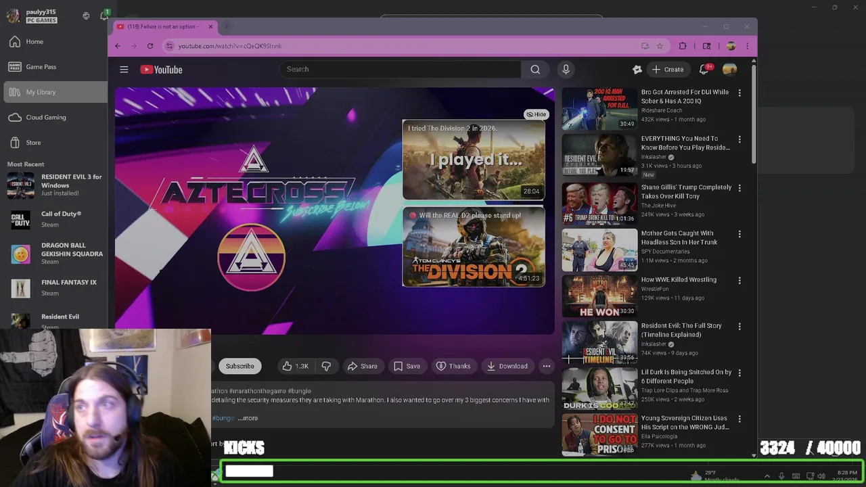Open I tried The Division 2 end card
The height and width of the screenshot is (487, 866).
coord(474,160)
